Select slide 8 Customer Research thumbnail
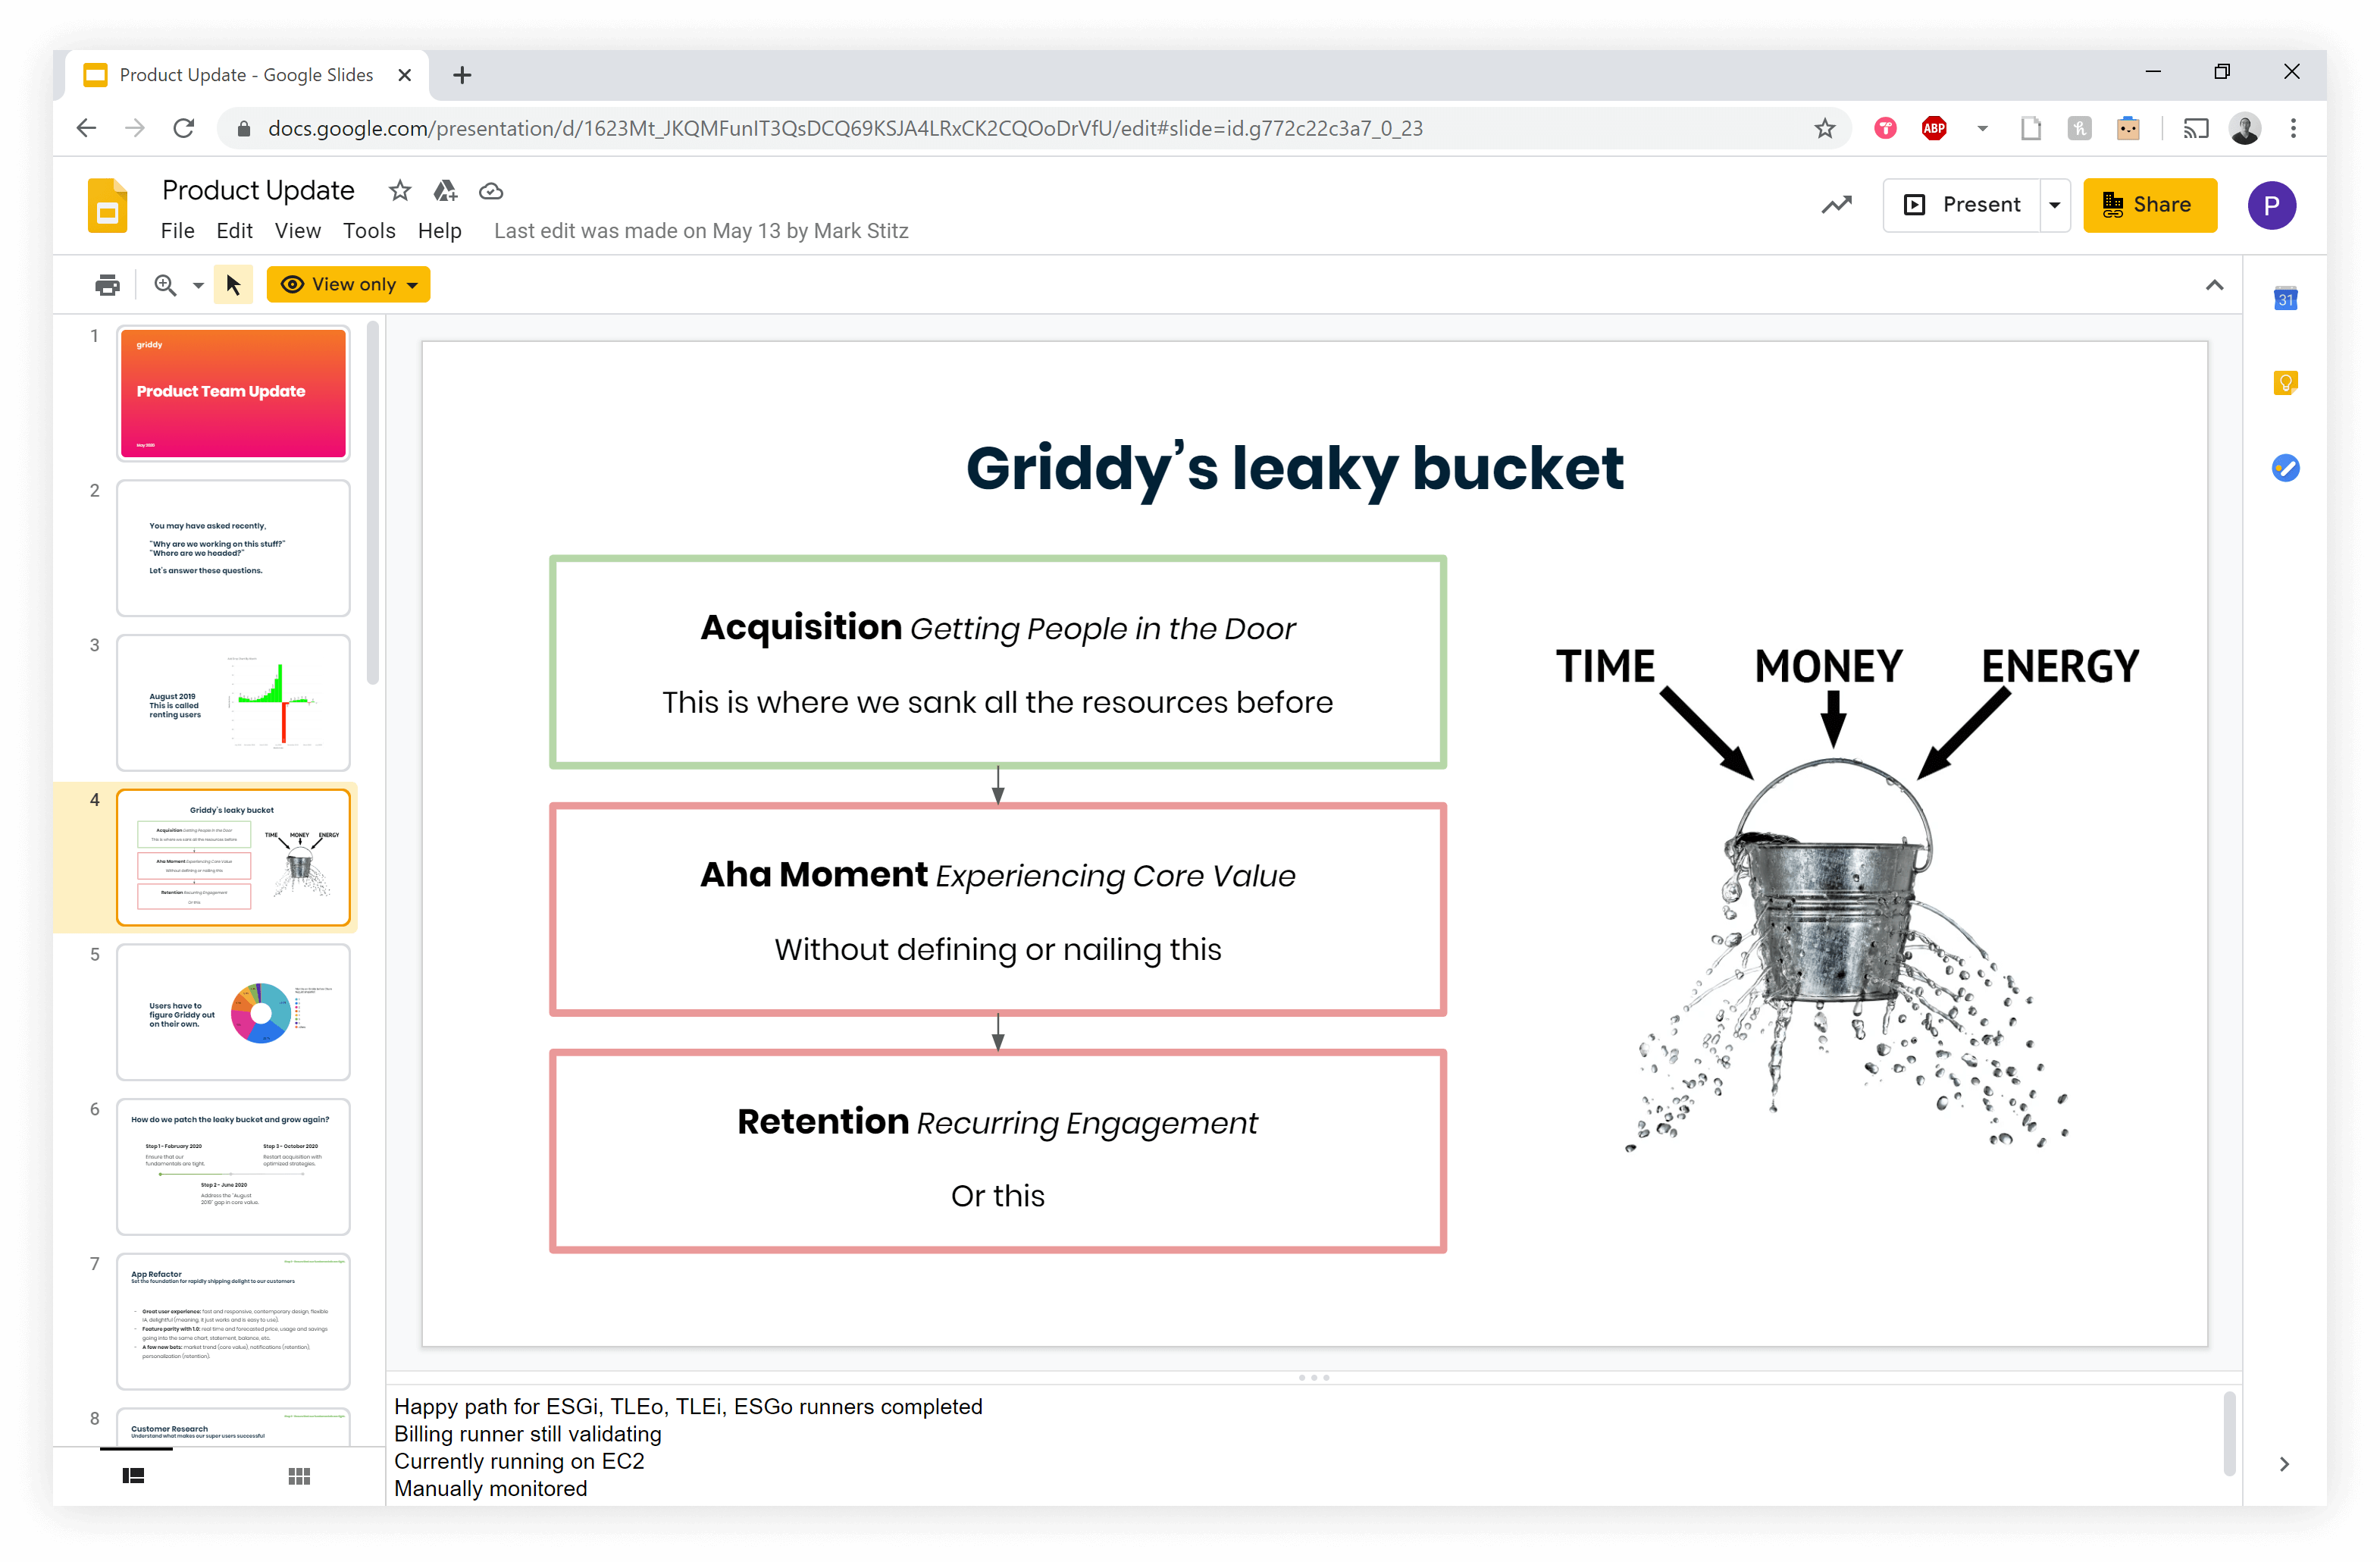The width and height of the screenshot is (2380, 1562). 233,1428
